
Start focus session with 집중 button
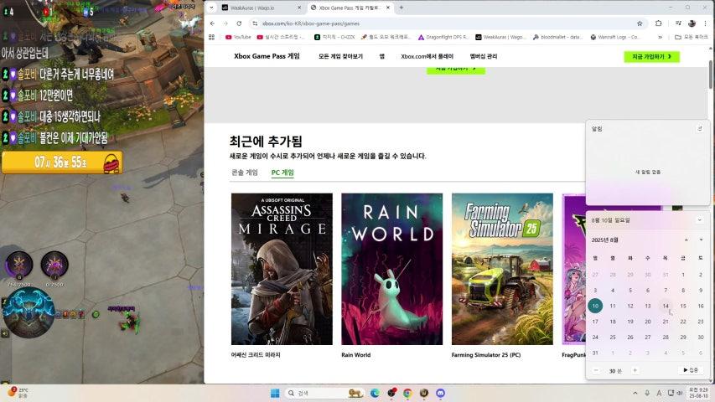[x=691, y=370]
